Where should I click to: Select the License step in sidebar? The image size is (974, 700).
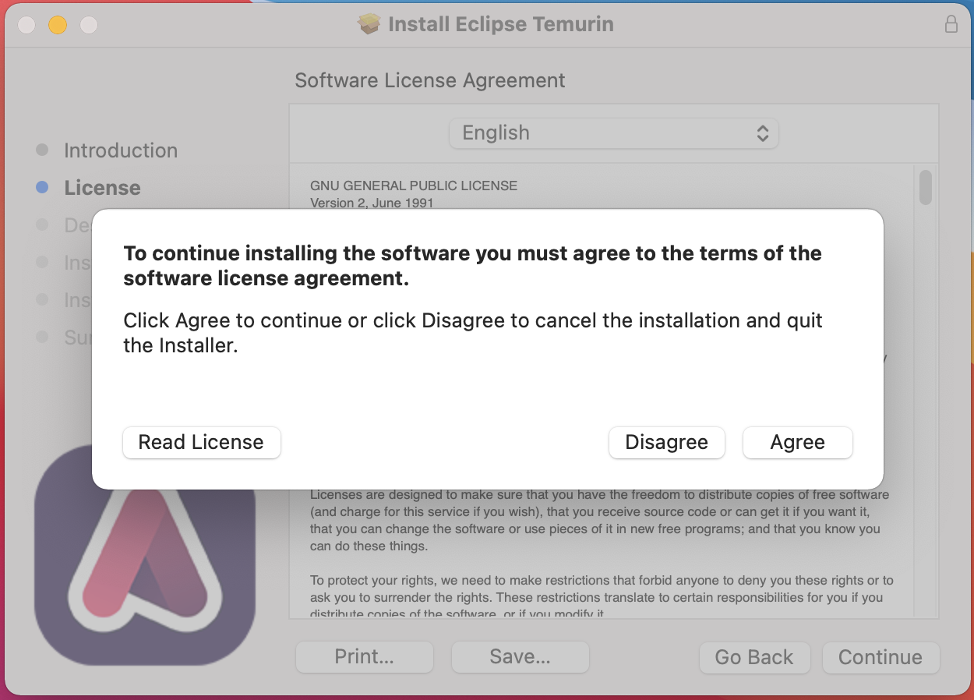pyautogui.click(x=102, y=188)
